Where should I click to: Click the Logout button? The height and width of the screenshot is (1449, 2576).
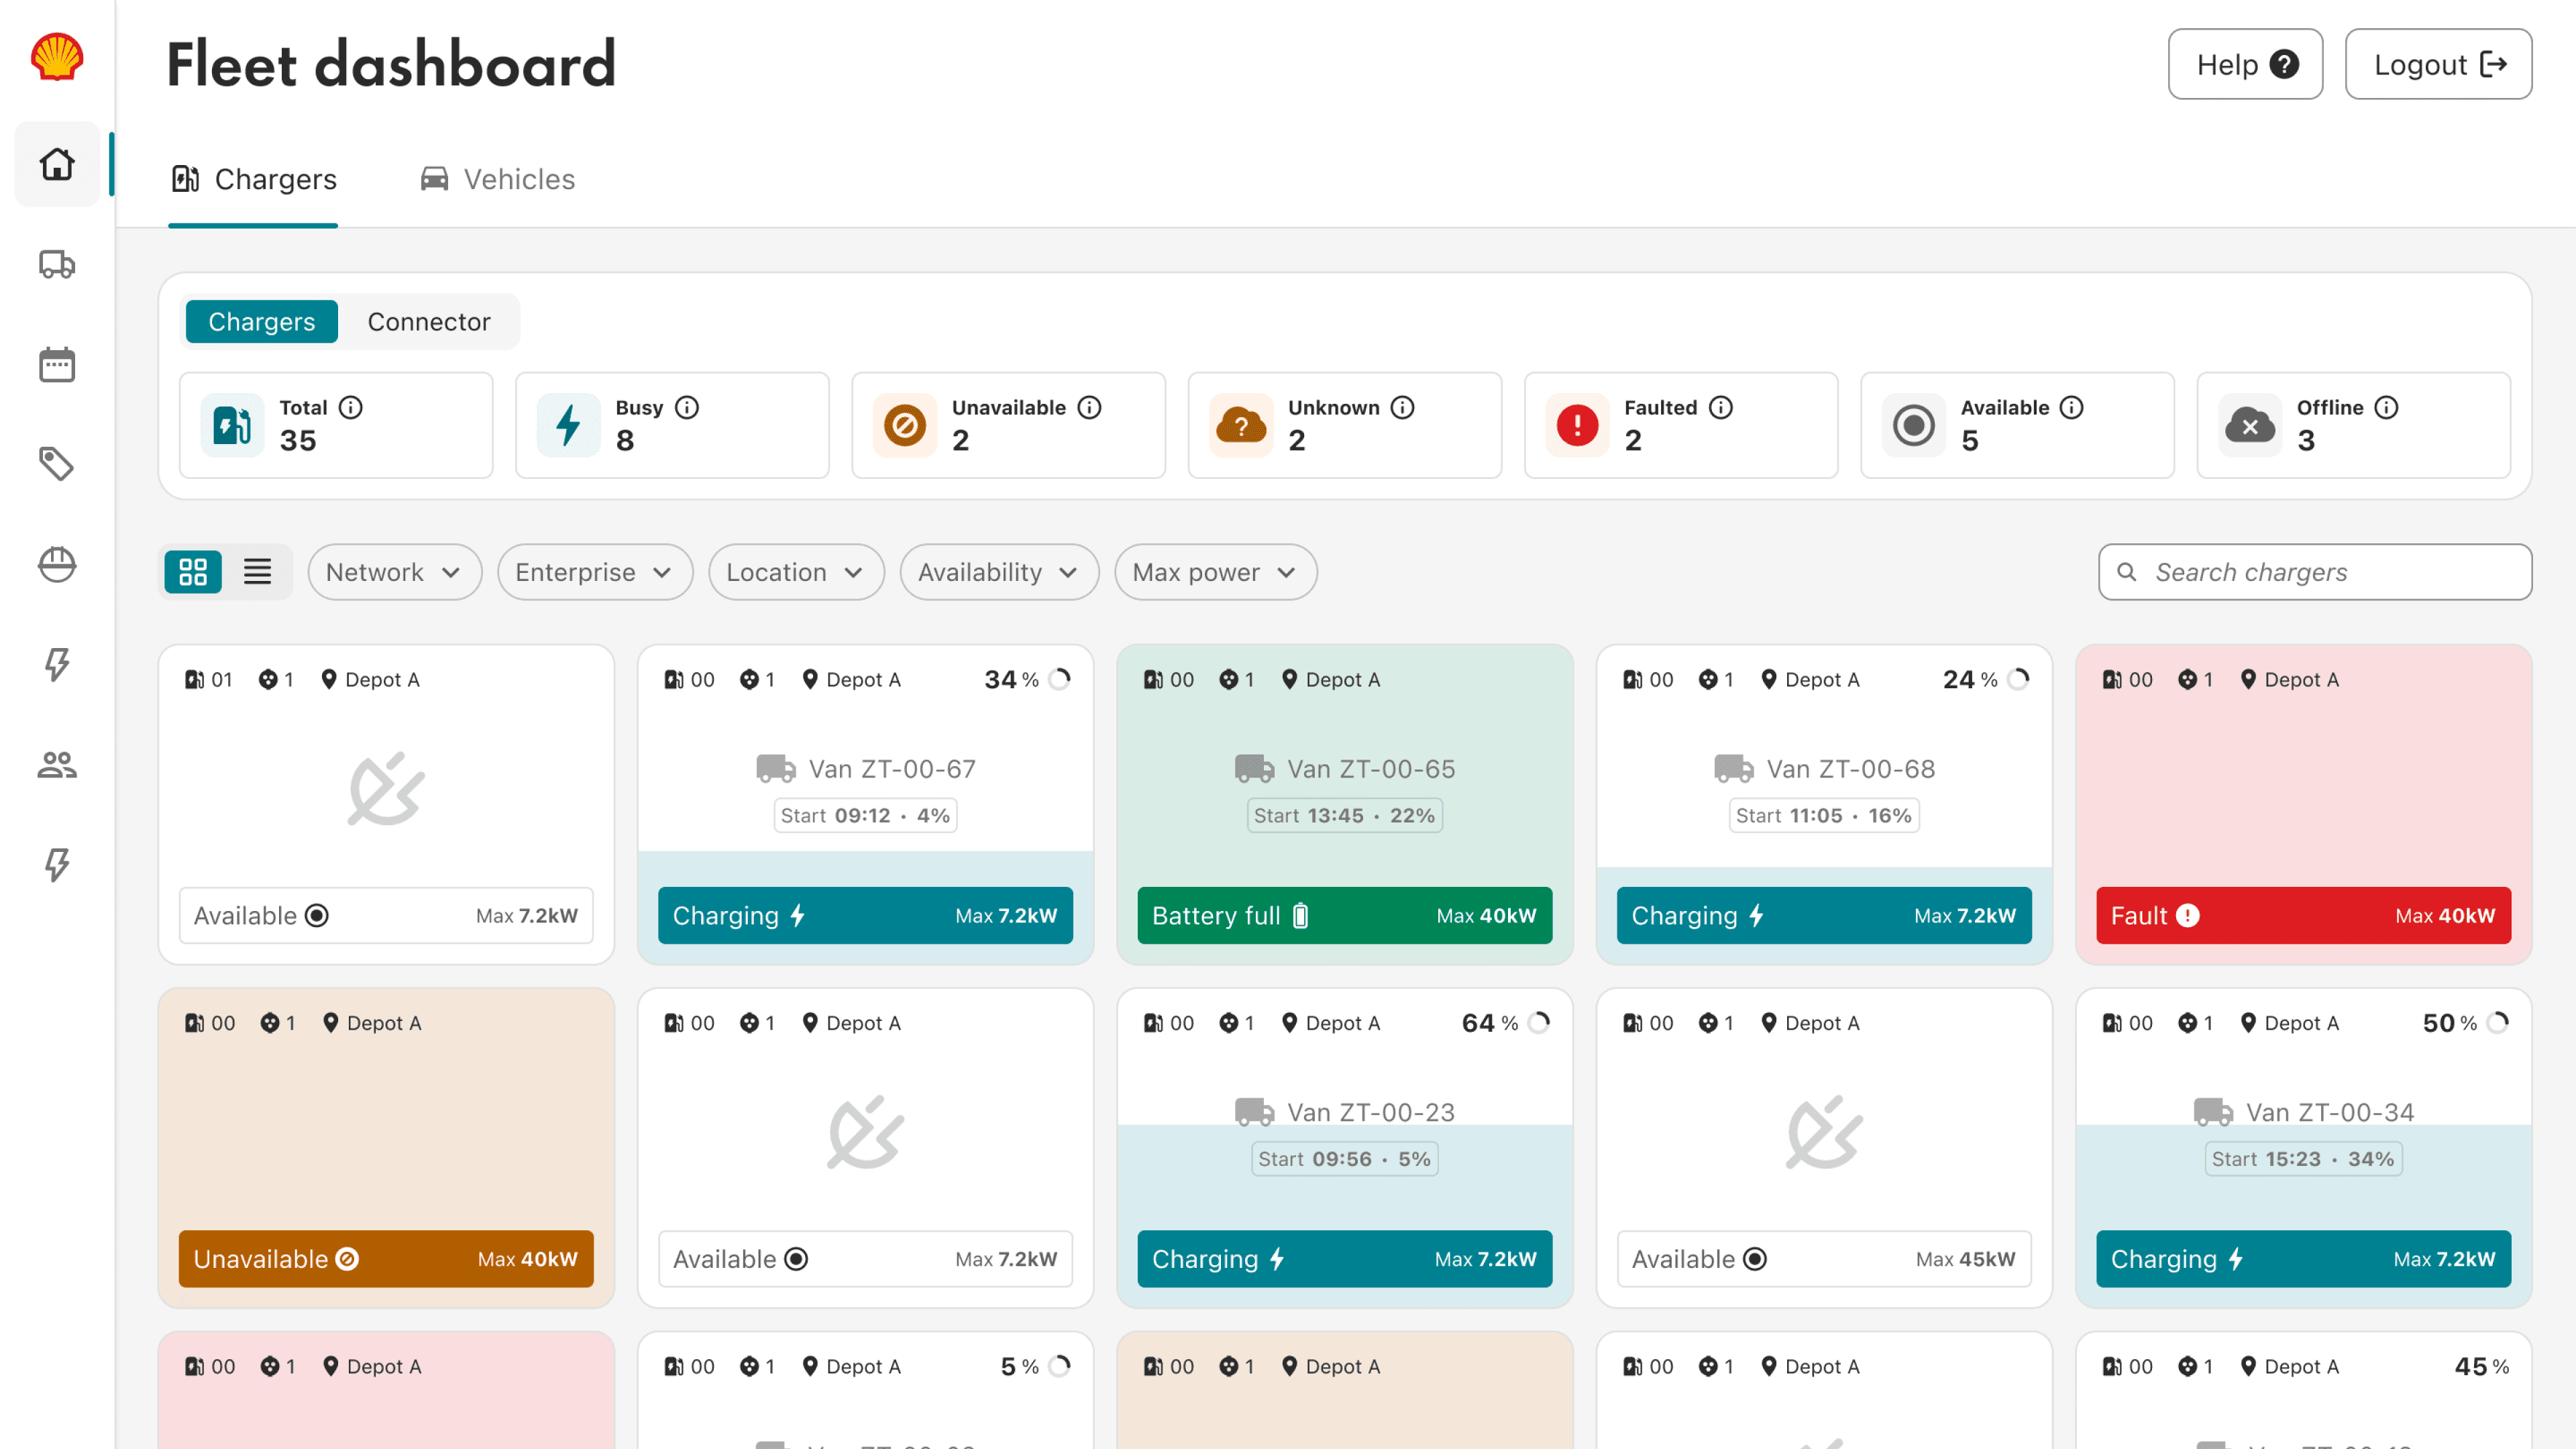2437,64
